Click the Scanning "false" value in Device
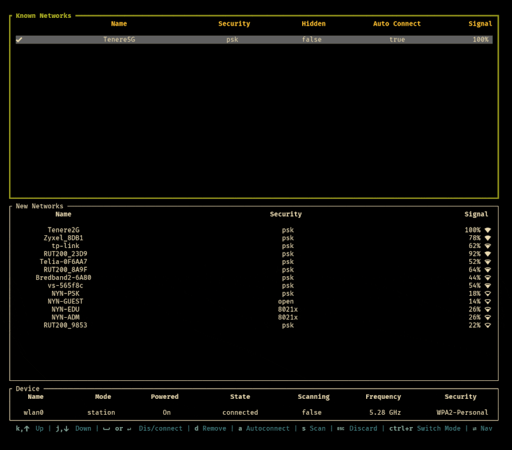The width and height of the screenshot is (512, 450). [312, 413]
